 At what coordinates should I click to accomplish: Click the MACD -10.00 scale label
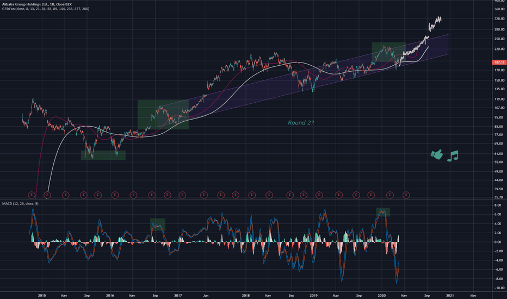pos(499,288)
